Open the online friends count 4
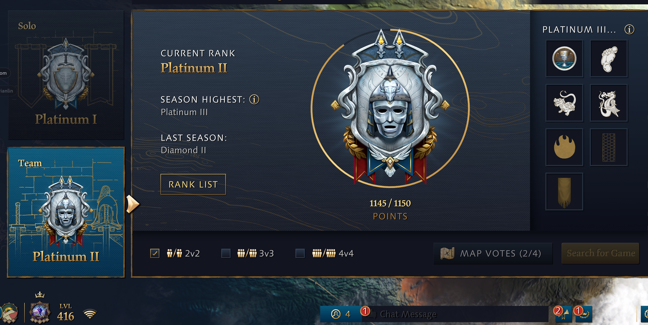 tap(341, 314)
